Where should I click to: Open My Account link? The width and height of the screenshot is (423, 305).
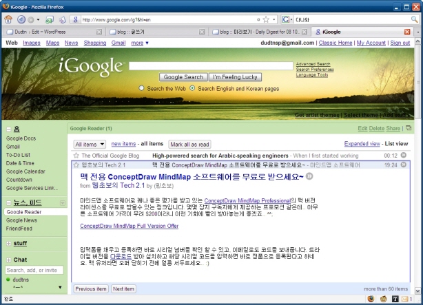(371, 43)
